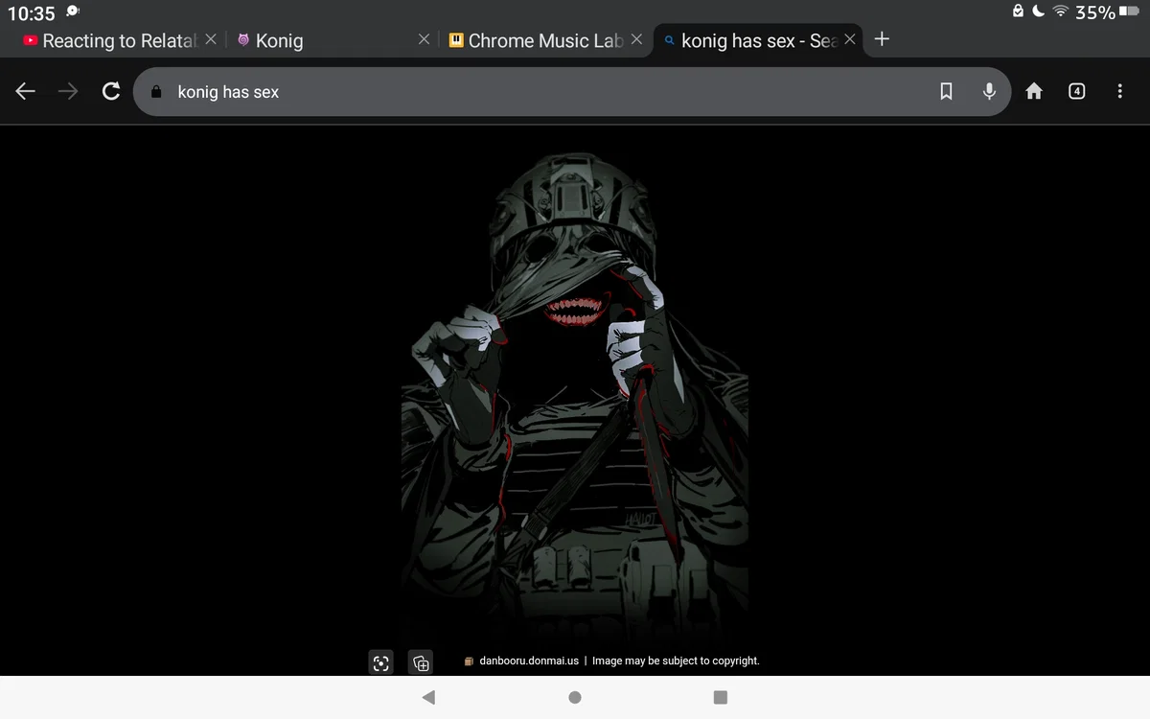Tap the Android recent apps button
This screenshot has width=1150, height=719.
pos(721,697)
